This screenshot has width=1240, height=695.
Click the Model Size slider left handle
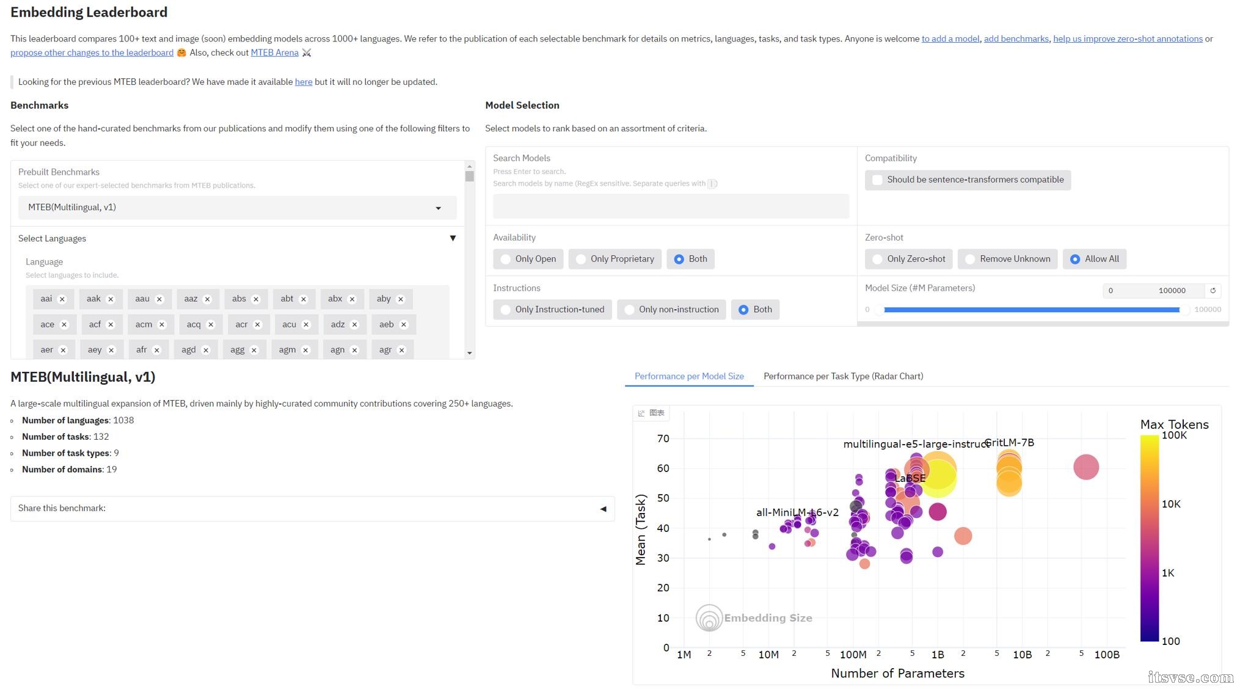[880, 310]
